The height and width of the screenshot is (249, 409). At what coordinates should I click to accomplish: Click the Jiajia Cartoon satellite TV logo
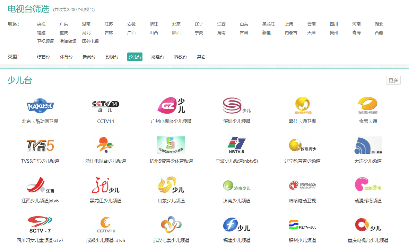tap(303, 106)
